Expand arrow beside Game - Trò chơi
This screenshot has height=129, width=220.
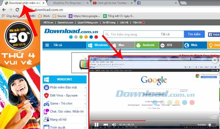tap(85, 104)
